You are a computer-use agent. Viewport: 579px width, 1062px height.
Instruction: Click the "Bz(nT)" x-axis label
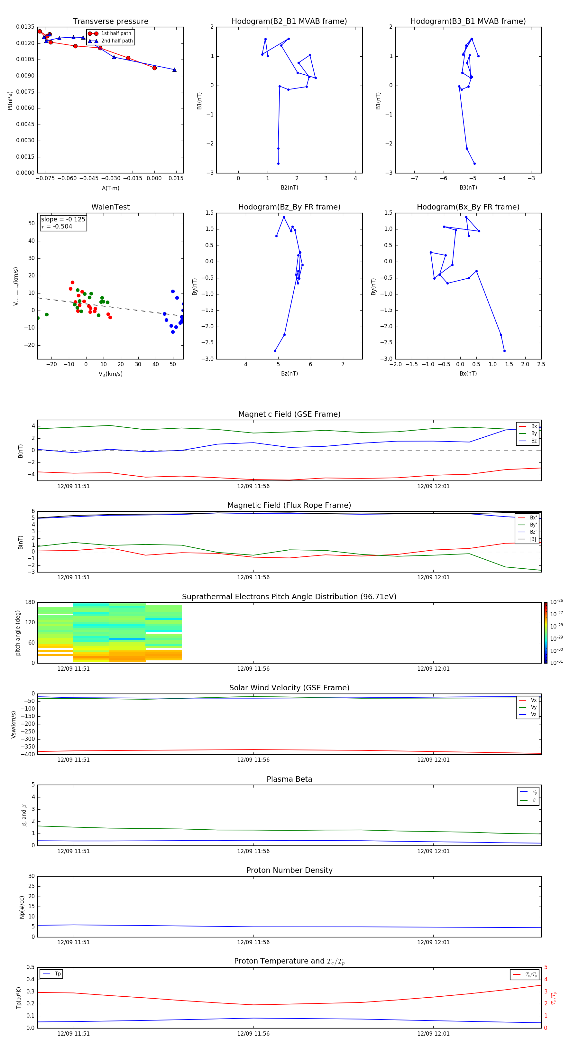[x=289, y=374]
